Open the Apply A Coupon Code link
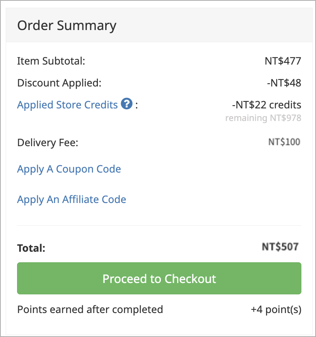 pos(69,169)
